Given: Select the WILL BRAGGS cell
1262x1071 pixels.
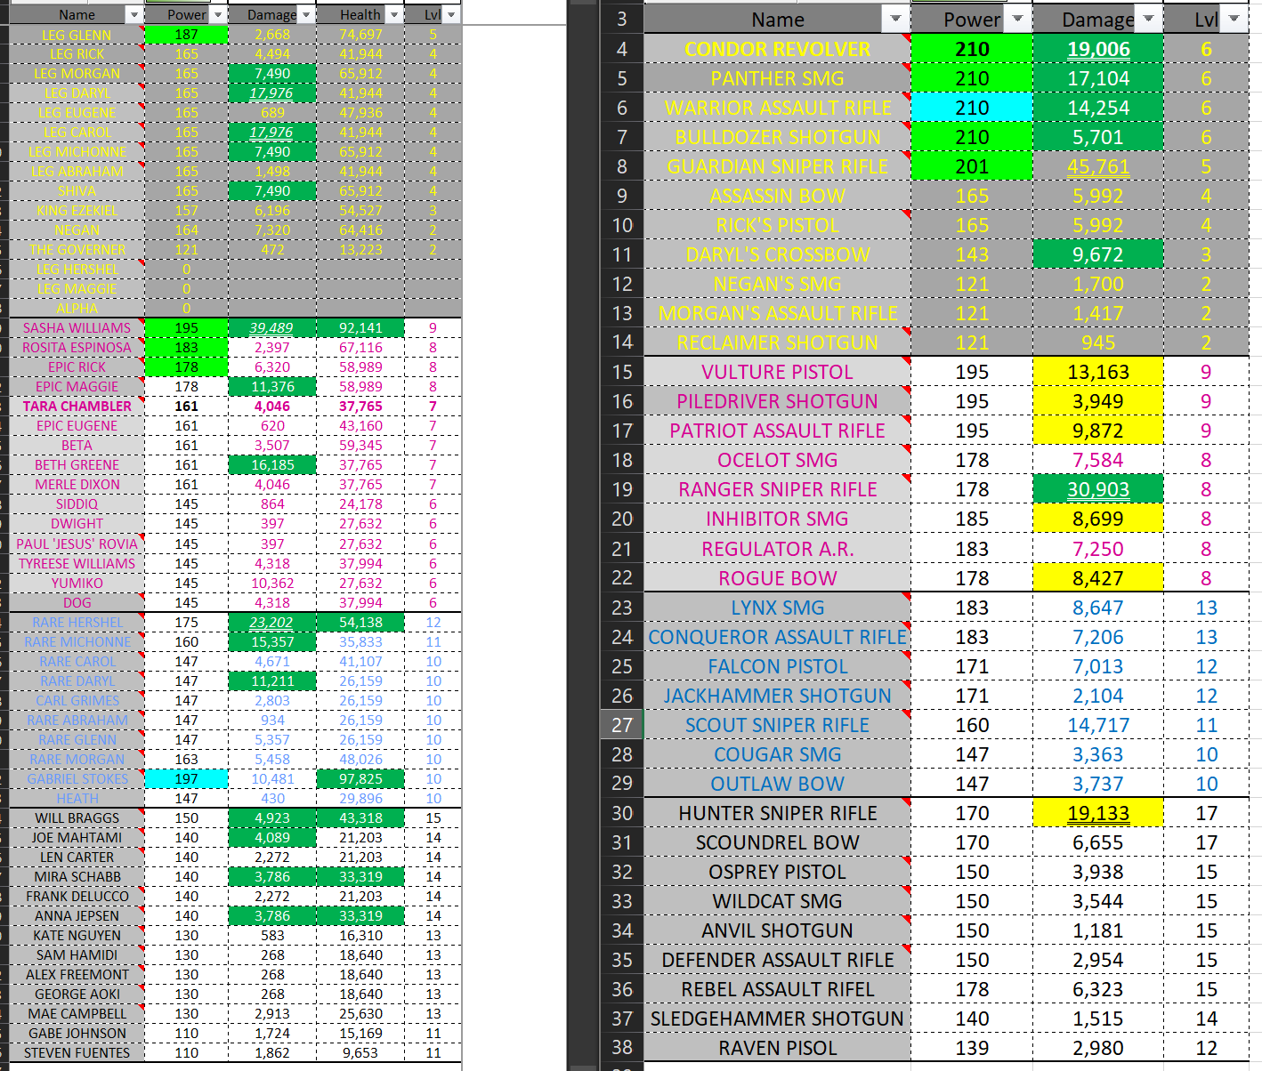Looking at the screenshot, I should (x=77, y=818).
